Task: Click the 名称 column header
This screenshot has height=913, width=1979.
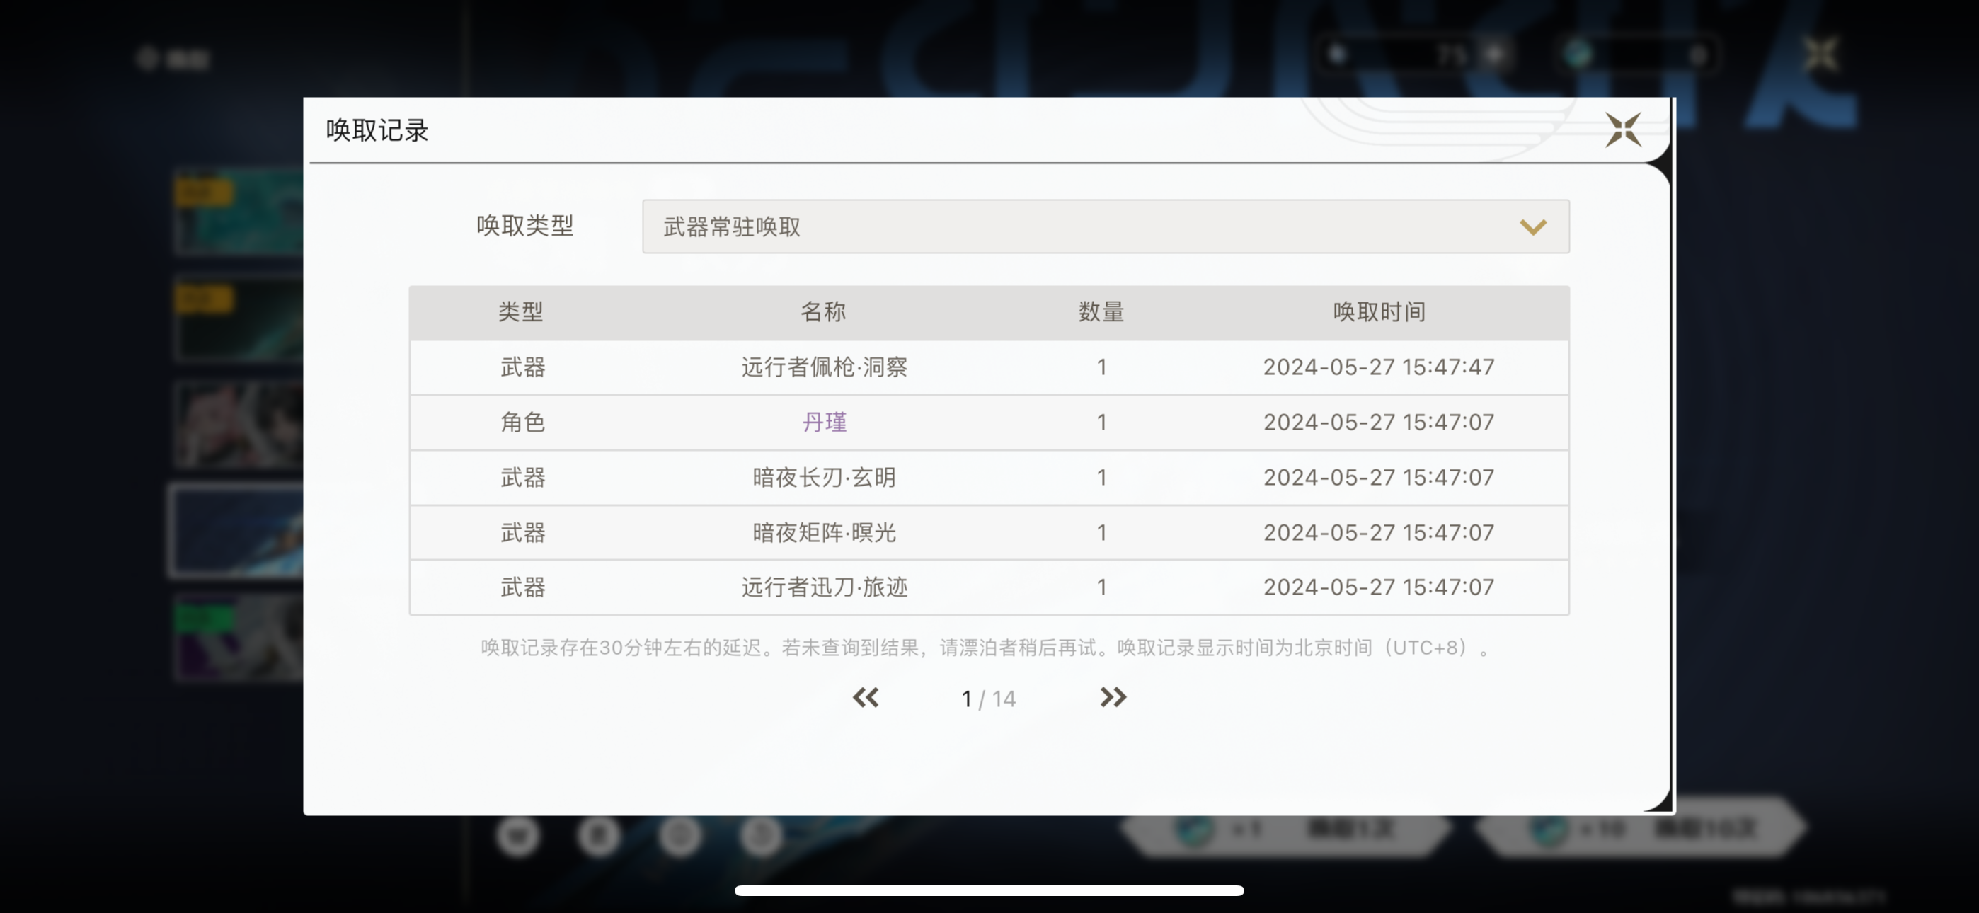Action: pos(822,312)
